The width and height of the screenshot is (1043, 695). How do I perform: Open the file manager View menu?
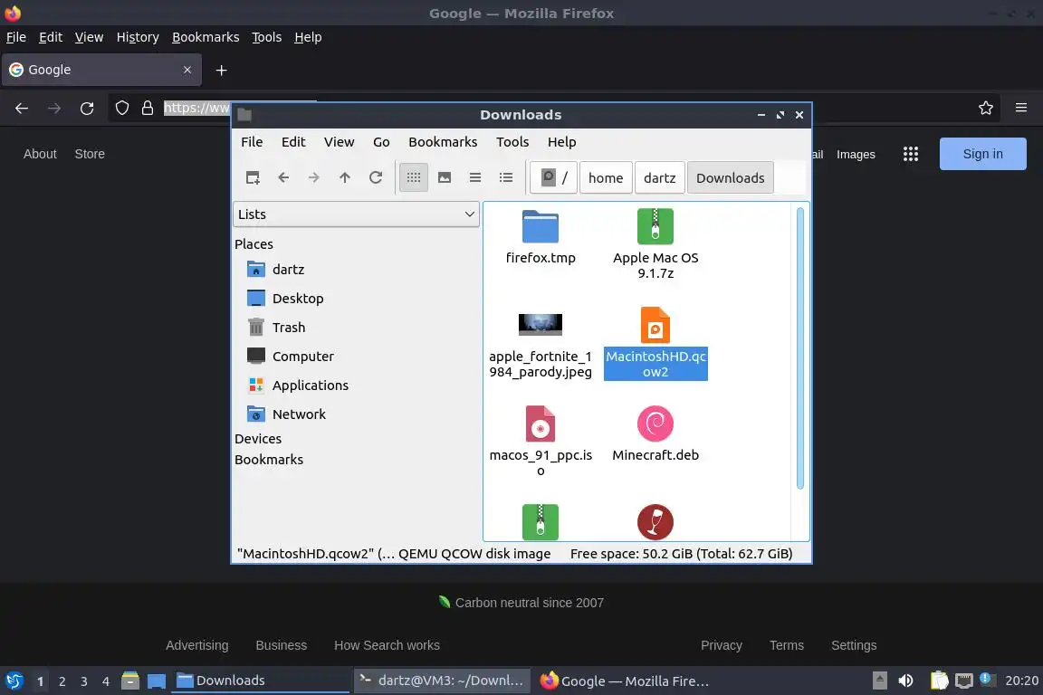340,142
